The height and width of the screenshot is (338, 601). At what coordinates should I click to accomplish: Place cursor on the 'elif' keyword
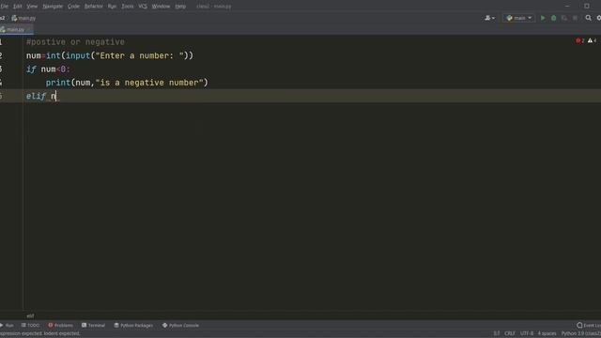[36, 96]
